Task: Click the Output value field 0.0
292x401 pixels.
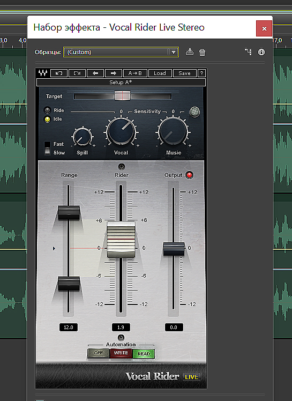Action: point(174,328)
